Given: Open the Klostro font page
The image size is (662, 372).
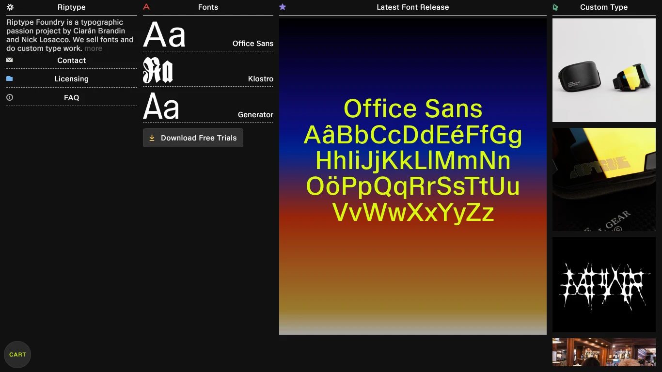Looking at the screenshot, I should tap(261, 79).
